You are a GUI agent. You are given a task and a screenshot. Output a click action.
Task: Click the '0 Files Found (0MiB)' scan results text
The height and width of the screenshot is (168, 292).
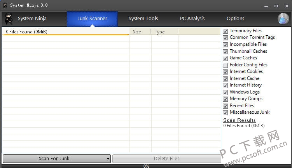coord(244,126)
